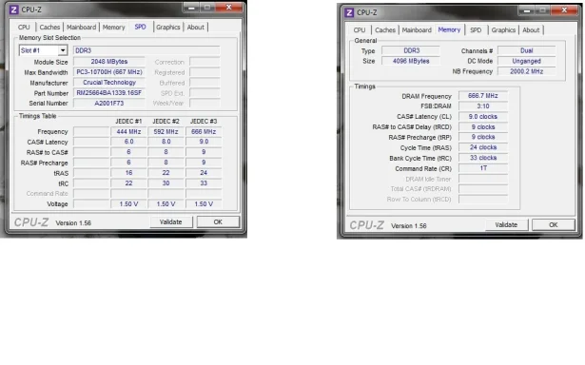Click the Channels # Dual value

pos(526,50)
